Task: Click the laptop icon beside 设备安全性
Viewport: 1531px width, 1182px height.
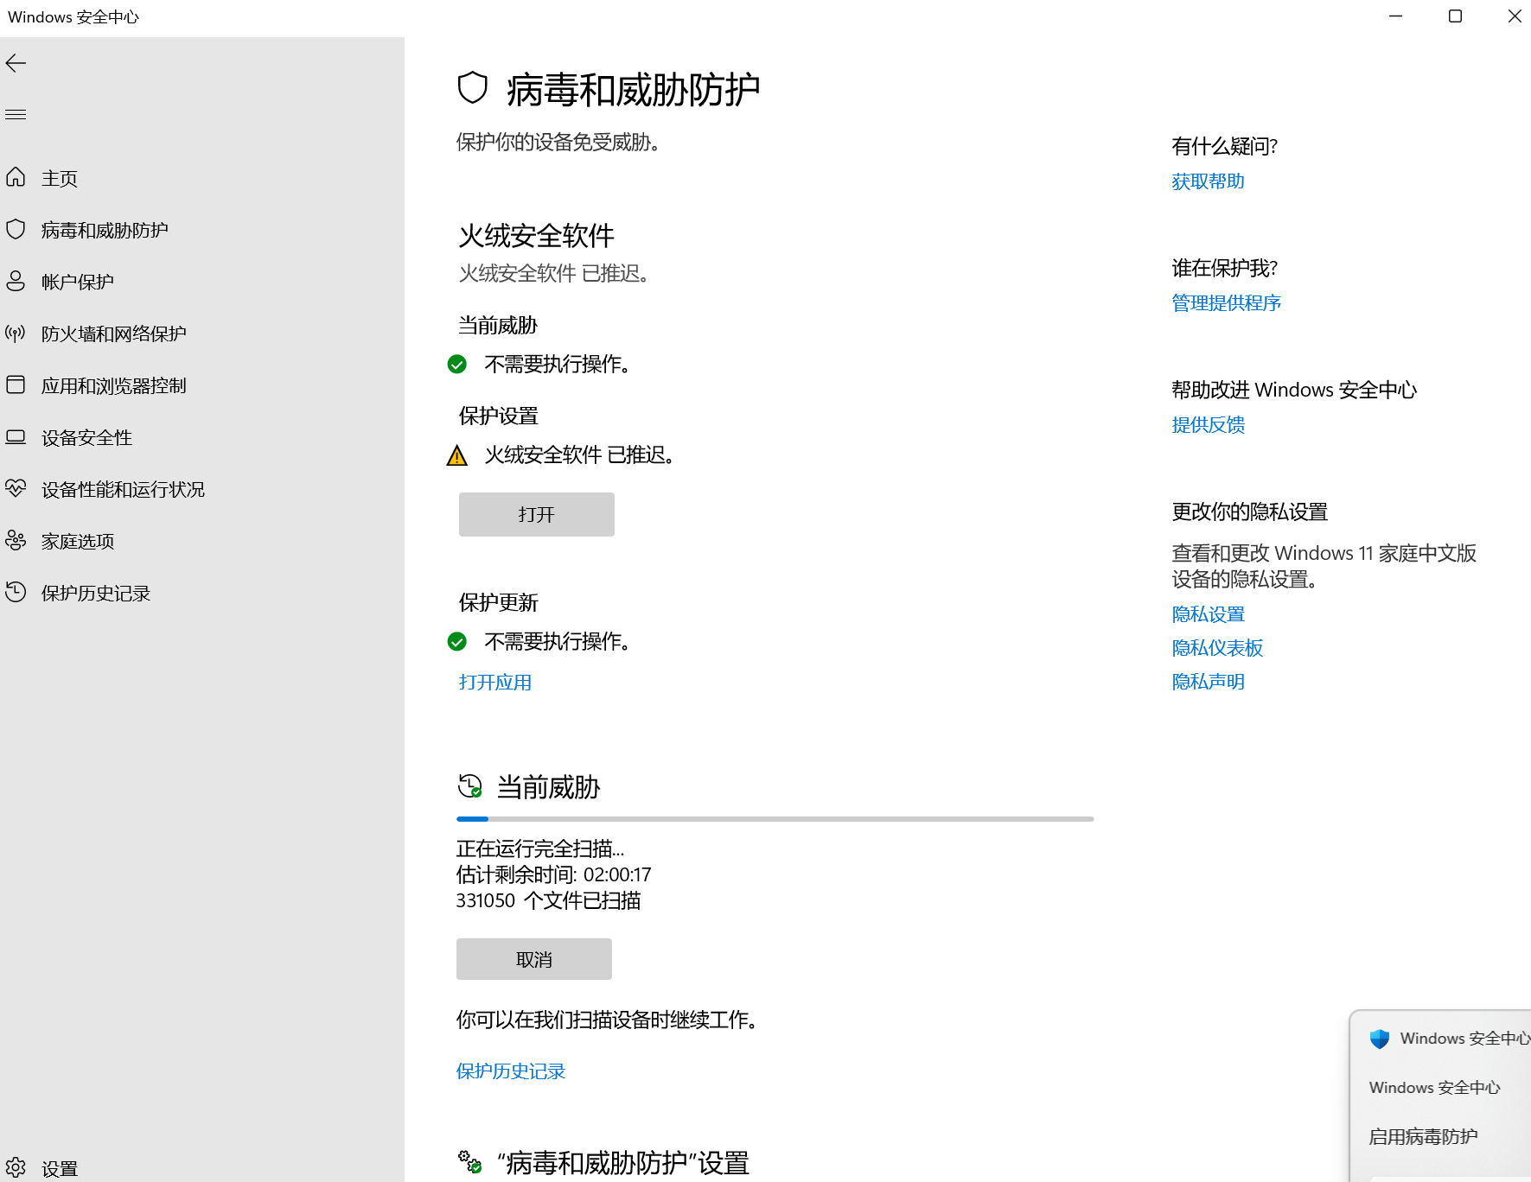Action: 16,436
